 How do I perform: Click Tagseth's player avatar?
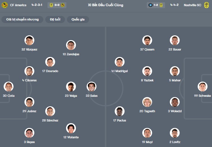pos(147,102)
